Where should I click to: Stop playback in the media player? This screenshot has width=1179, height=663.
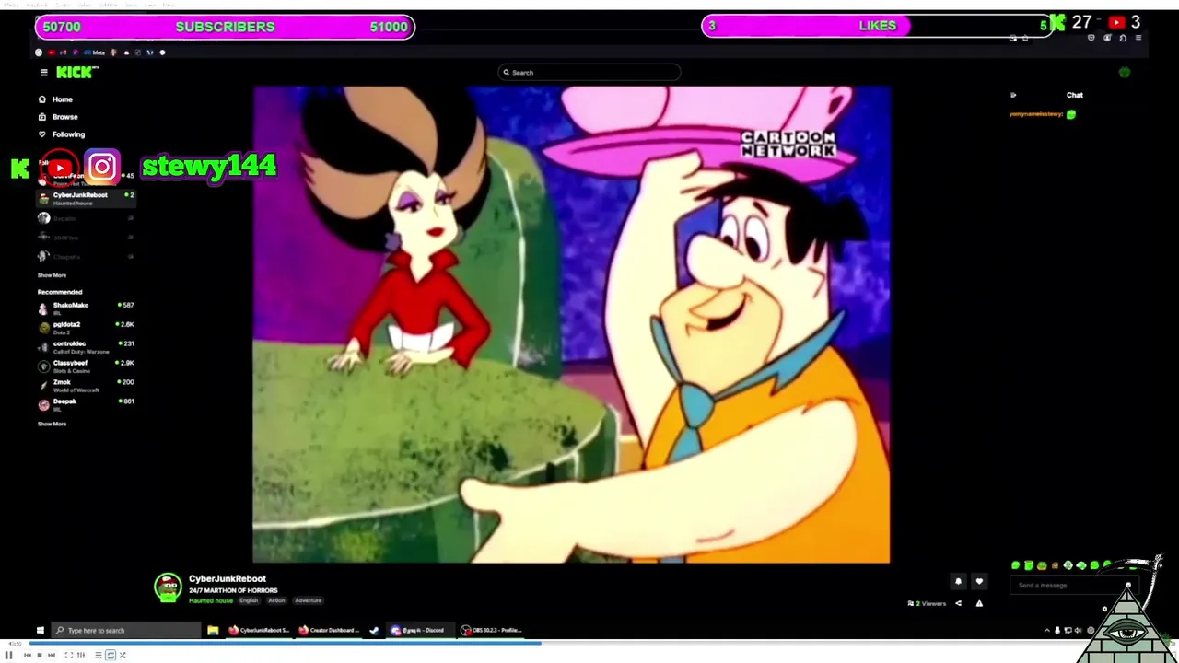40,655
